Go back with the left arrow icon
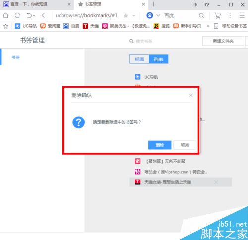The image size is (248, 240). (43, 16)
